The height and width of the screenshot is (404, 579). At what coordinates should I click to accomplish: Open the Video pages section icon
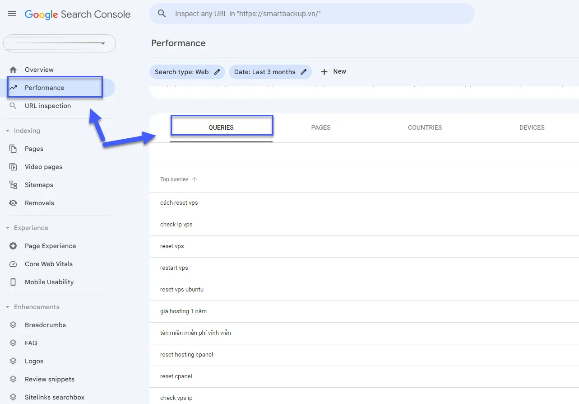[x=13, y=166]
